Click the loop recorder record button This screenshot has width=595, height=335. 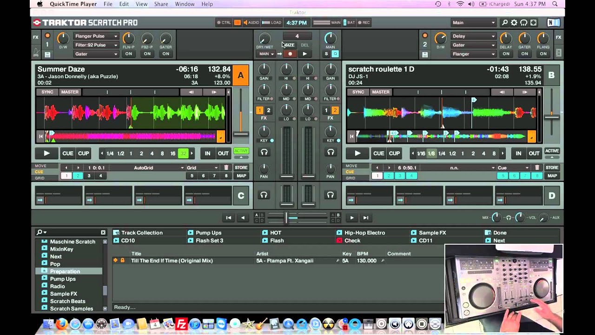(x=291, y=54)
